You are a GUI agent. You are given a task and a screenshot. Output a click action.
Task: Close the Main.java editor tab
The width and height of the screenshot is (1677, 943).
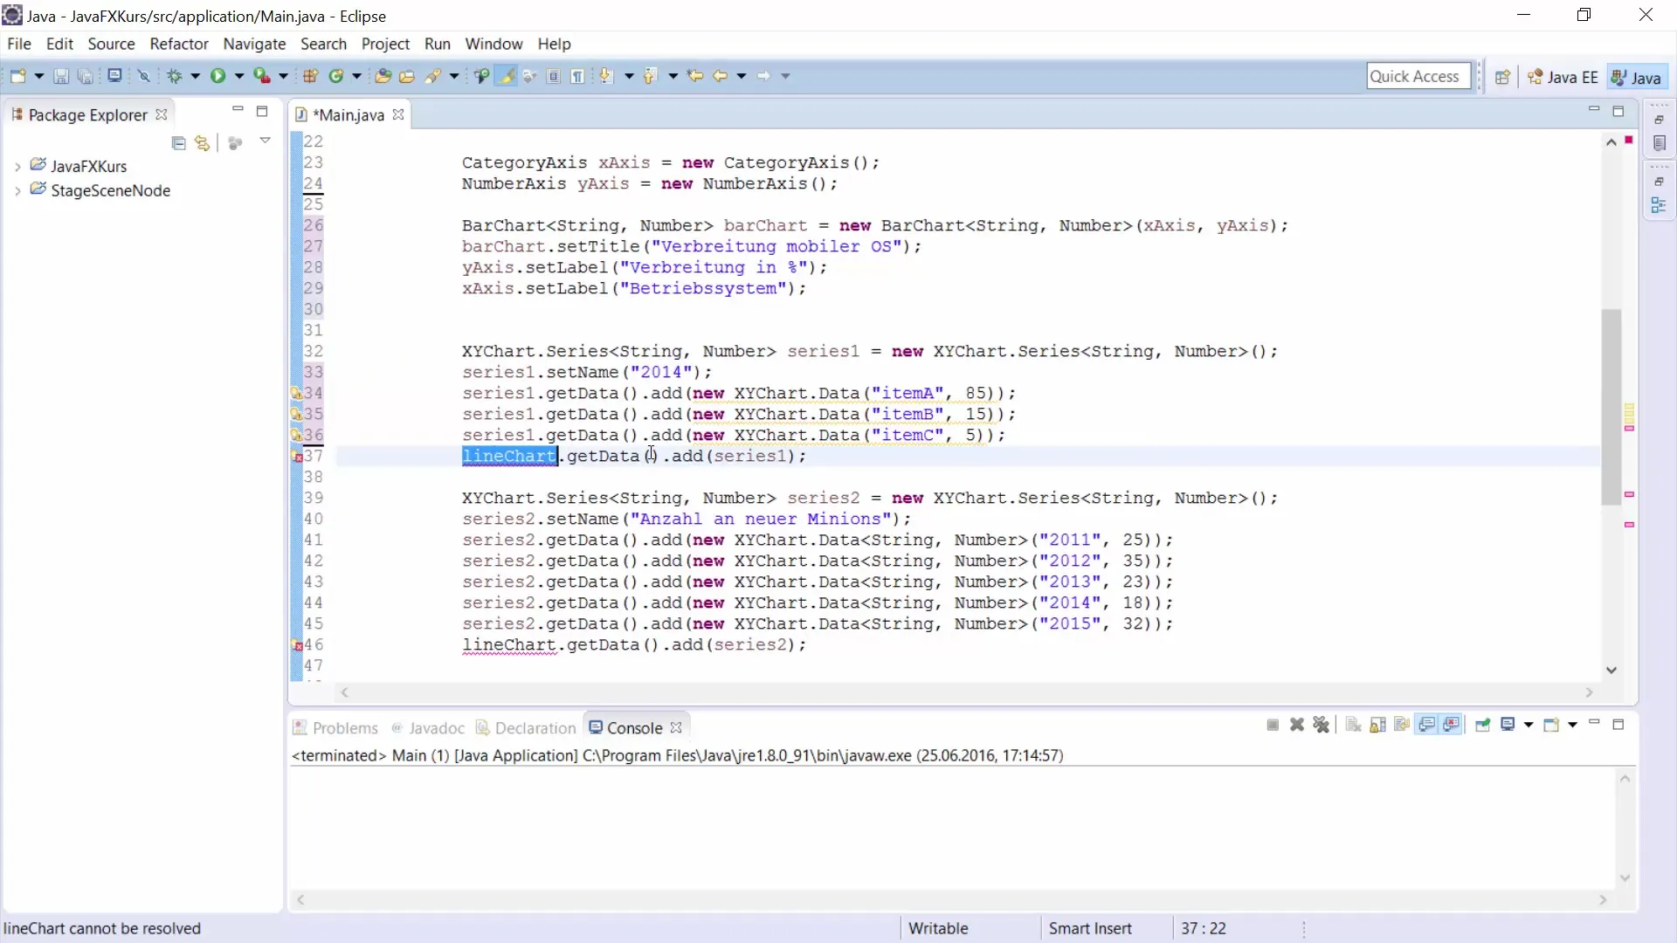pos(398,114)
